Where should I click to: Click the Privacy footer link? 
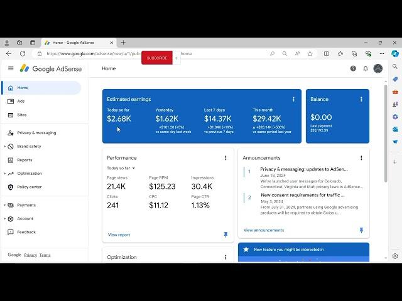click(31, 255)
